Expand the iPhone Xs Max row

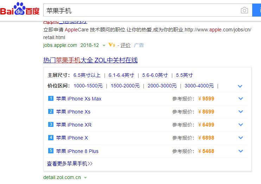(x=241, y=99)
